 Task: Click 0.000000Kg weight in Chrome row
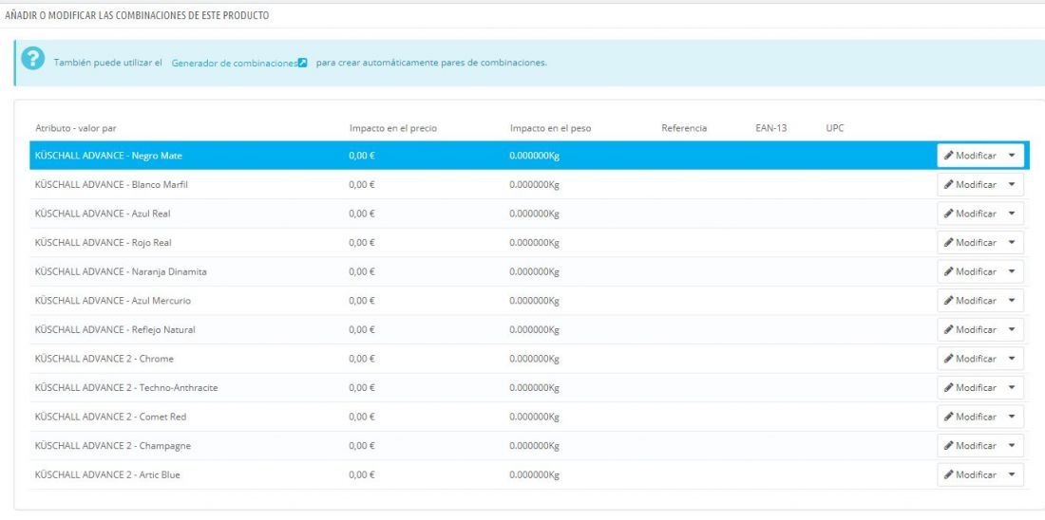(535, 359)
